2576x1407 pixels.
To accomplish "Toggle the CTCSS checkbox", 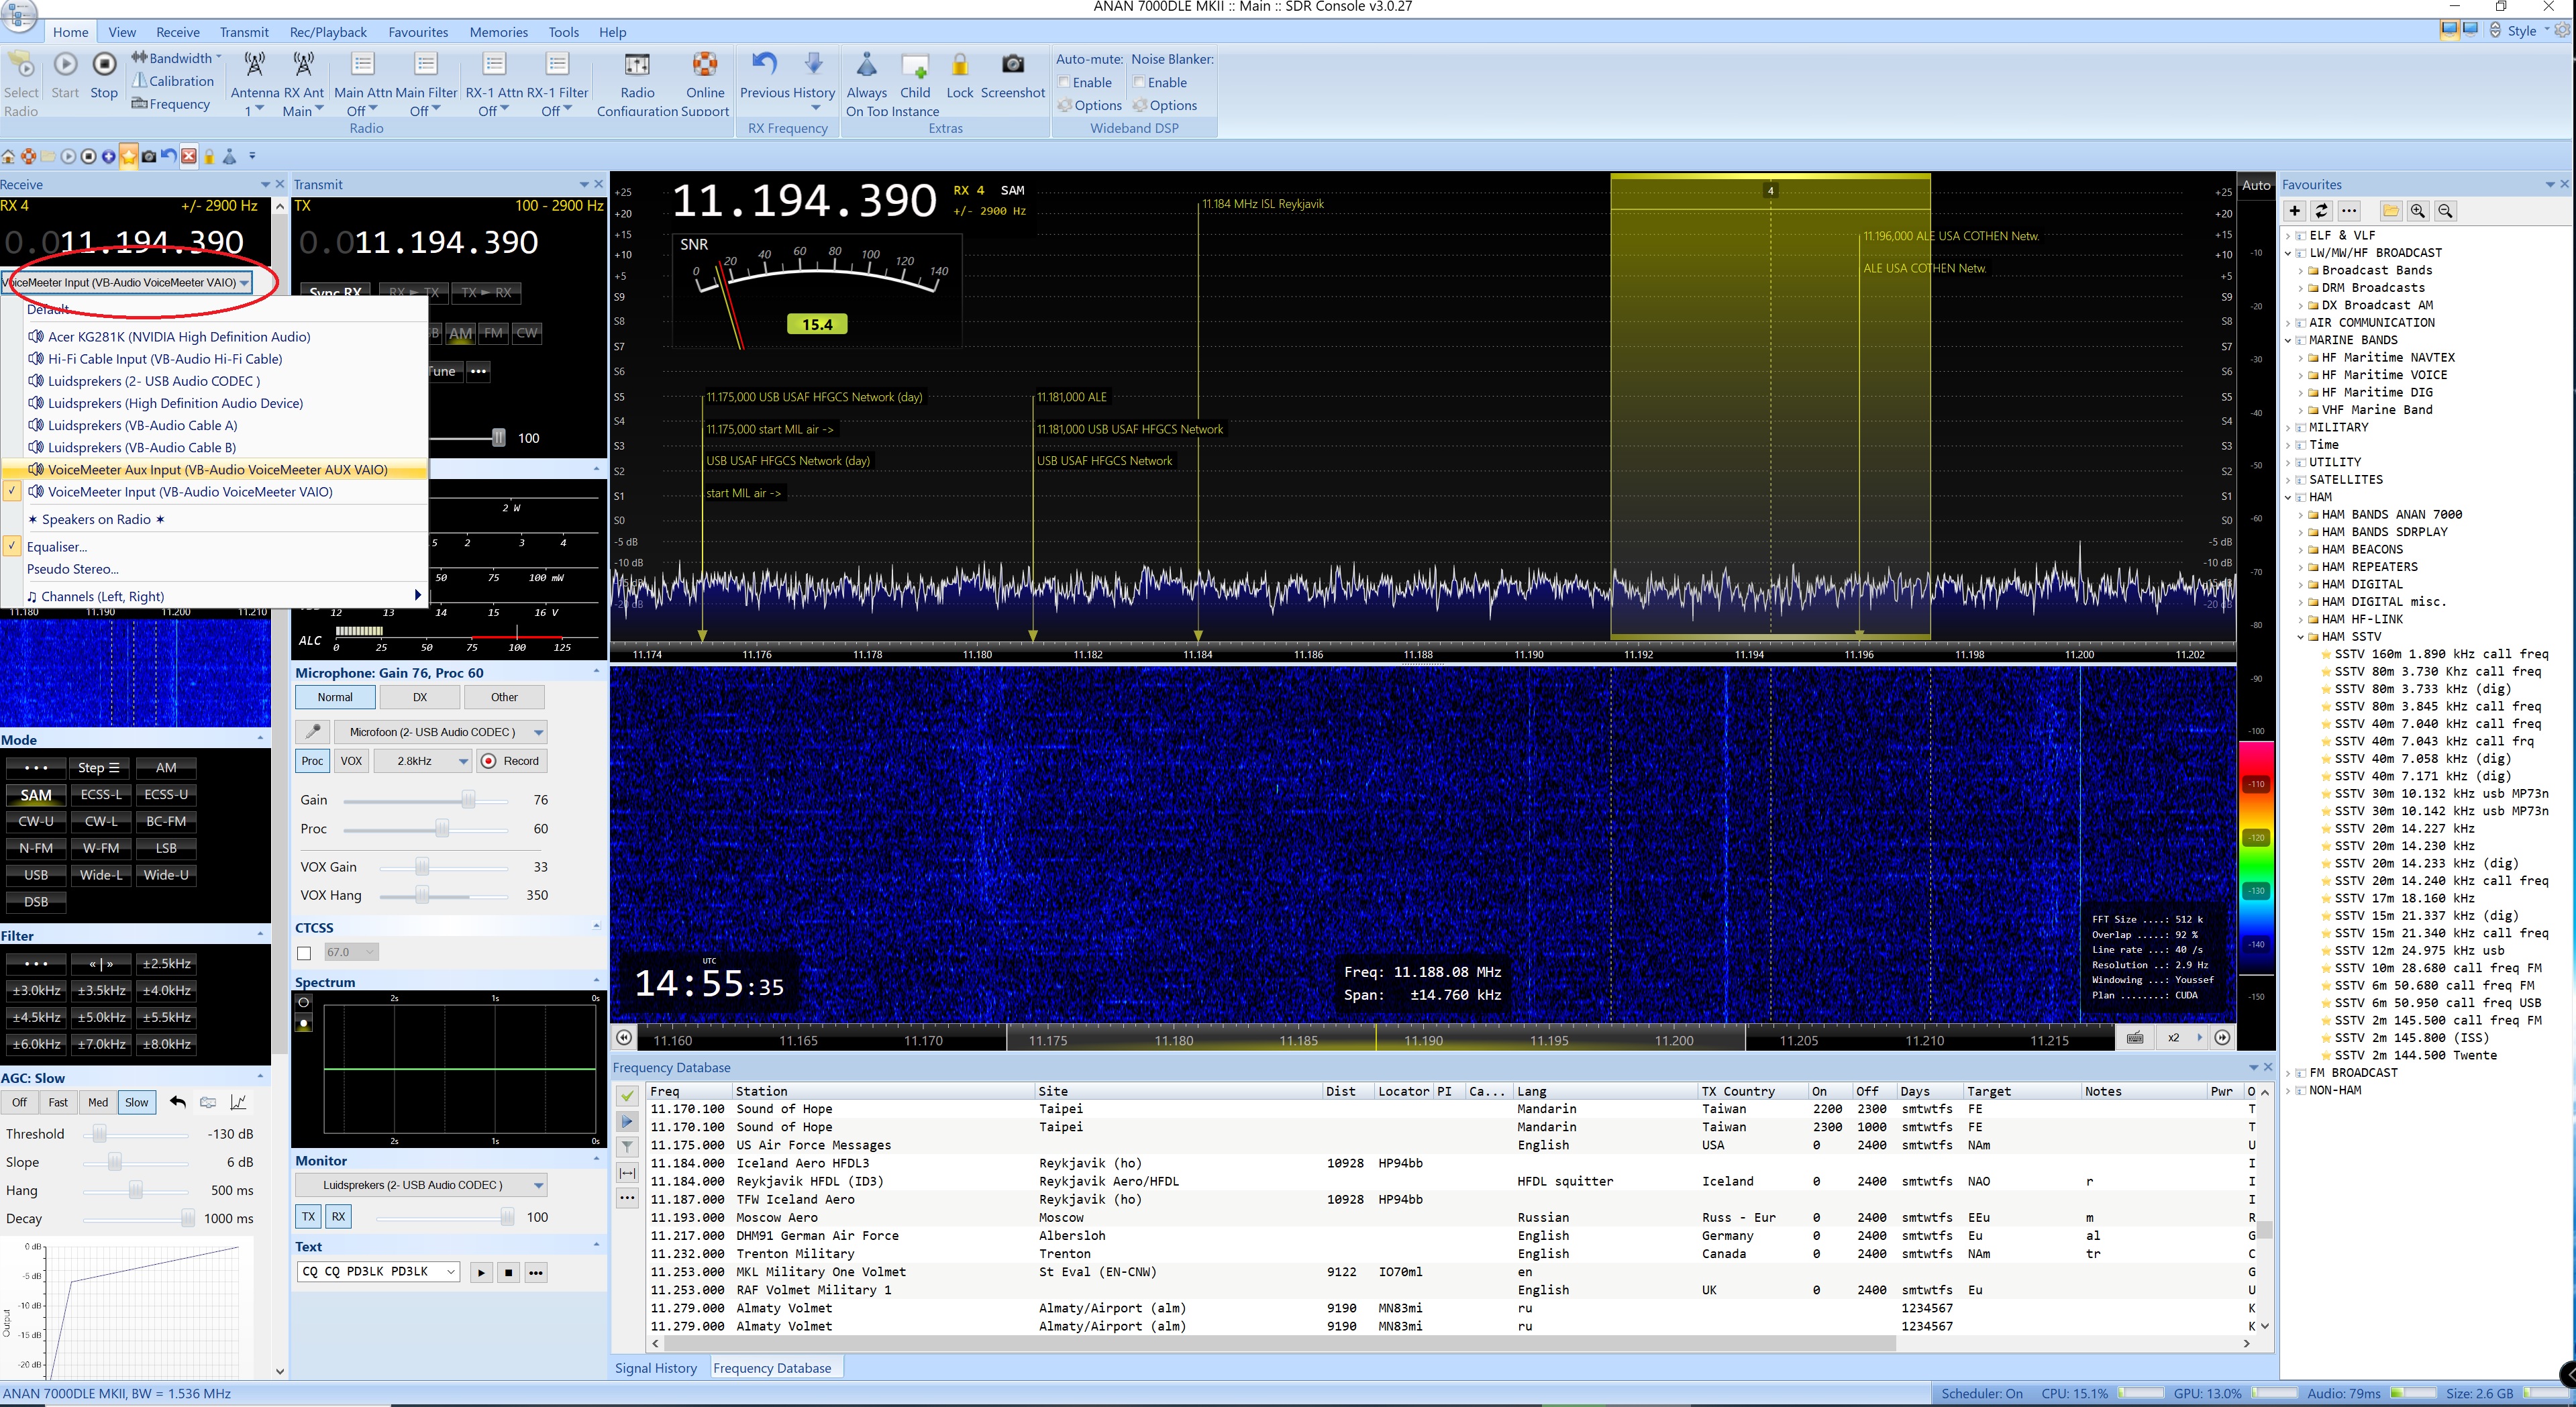I will coord(304,953).
